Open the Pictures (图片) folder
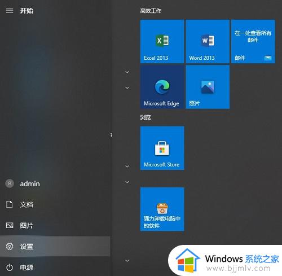This screenshot has width=282, height=276. click(x=55, y=225)
